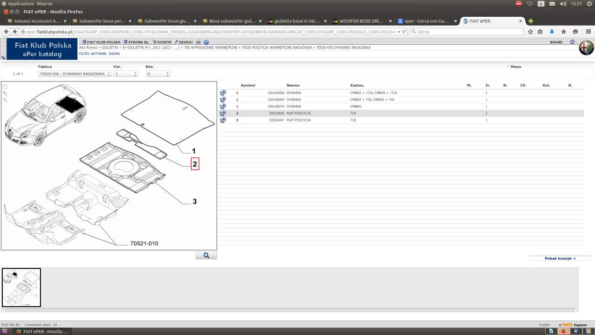Open a new tab with the plus icon
Screen dimensions: 595x335
click(531, 21)
